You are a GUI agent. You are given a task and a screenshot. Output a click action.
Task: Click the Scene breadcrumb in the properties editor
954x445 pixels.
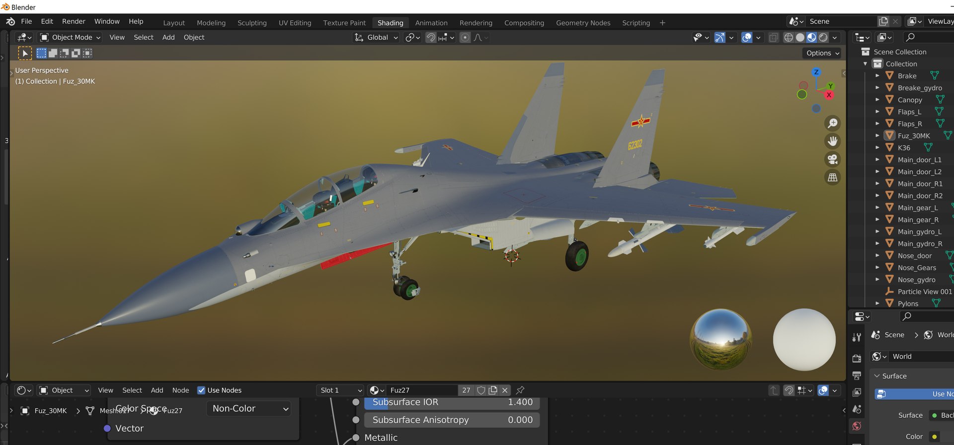click(894, 335)
